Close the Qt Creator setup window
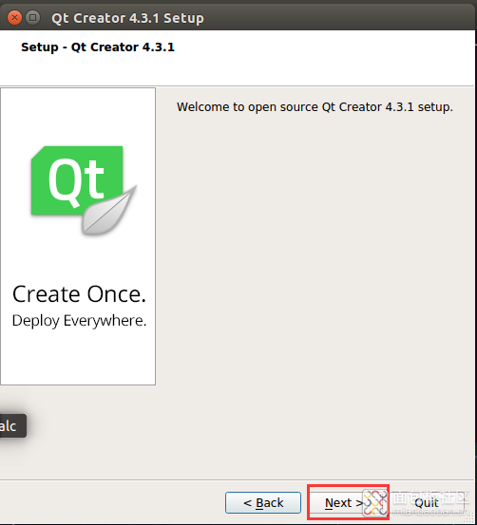The width and height of the screenshot is (477, 525). point(14,17)
